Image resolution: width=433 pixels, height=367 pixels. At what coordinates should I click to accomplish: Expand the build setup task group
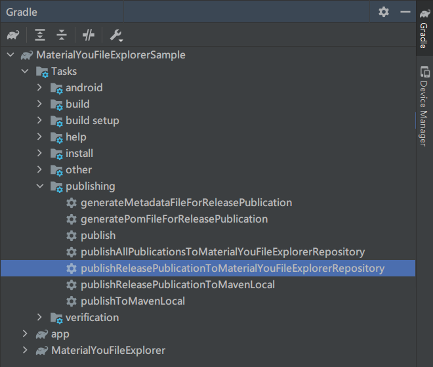click(40, 121)
